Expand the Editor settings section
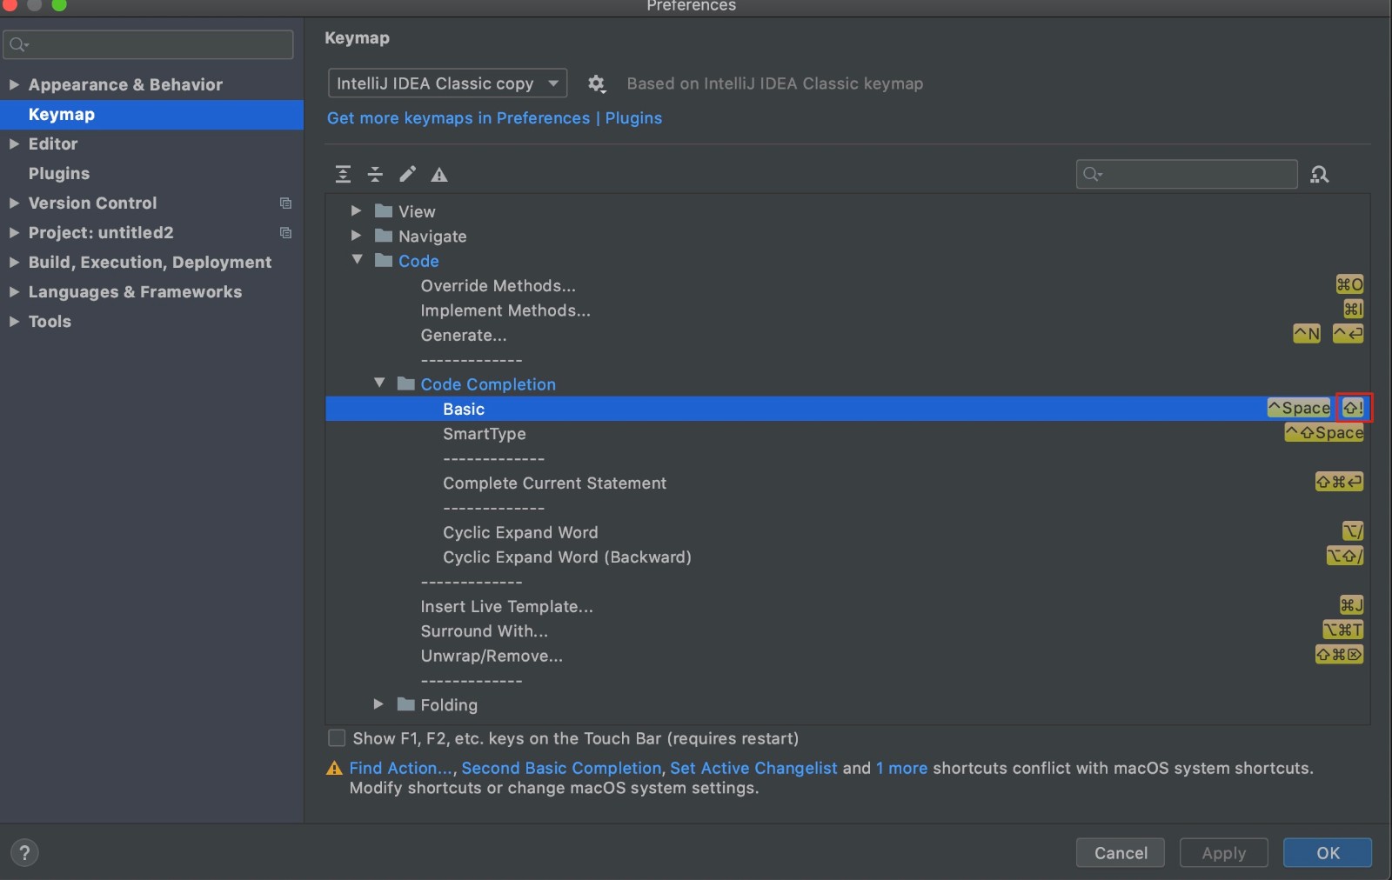Image resolution: width=1392 pixels, height=880 pixels. [14, 143]
